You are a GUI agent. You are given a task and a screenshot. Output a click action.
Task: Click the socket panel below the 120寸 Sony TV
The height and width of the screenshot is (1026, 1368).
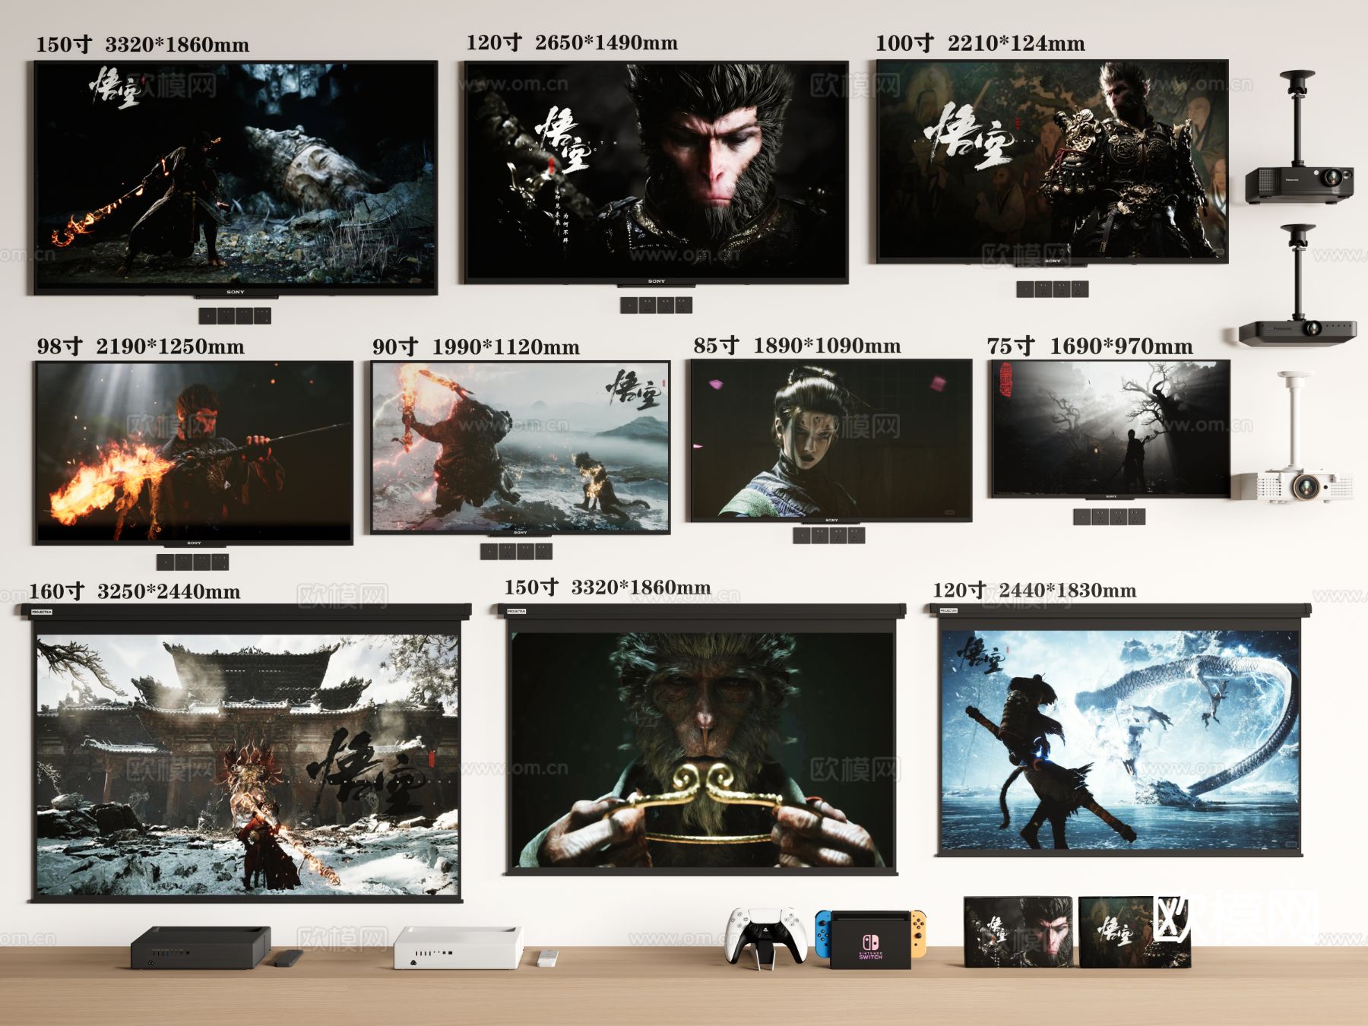(x=656, y=305)
